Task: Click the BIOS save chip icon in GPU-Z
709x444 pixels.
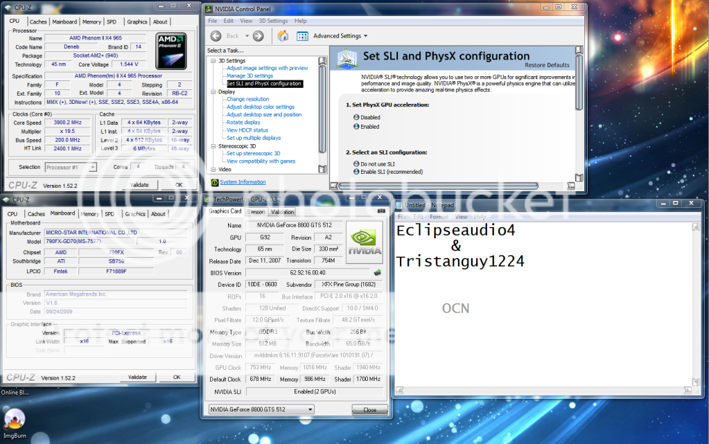Action: [378, 272]
